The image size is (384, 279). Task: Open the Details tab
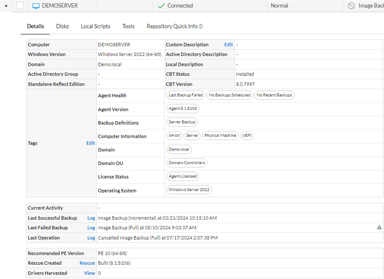(36, 26)
